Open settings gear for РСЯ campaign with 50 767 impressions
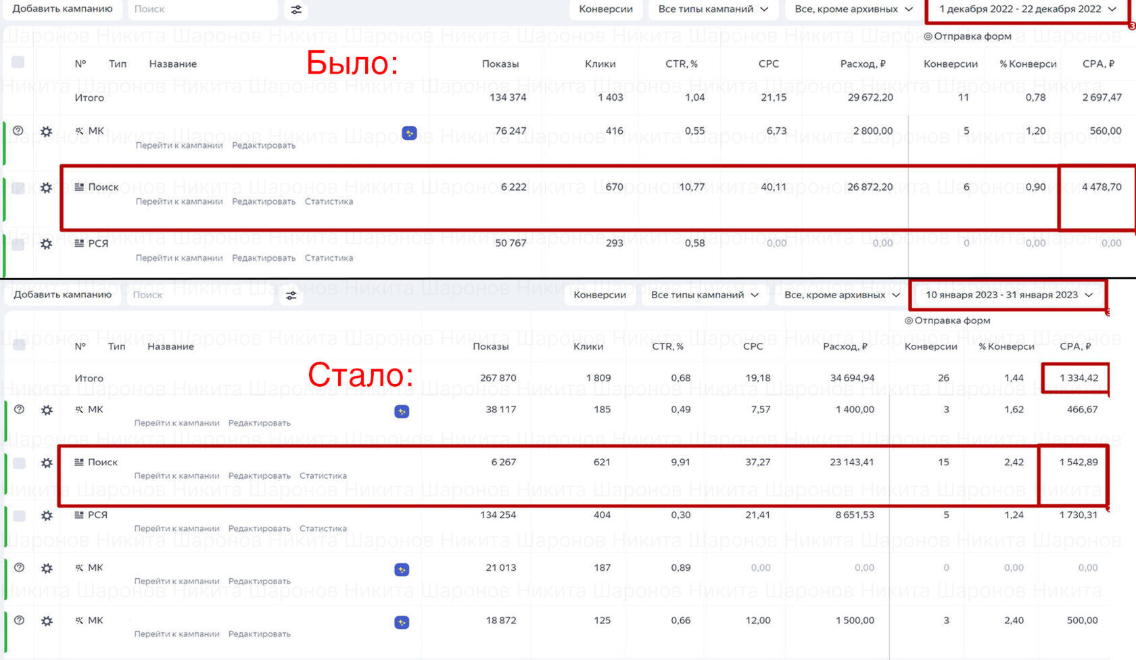The height and width of the screenshot is (660, 1136). (x=46, y=244)
